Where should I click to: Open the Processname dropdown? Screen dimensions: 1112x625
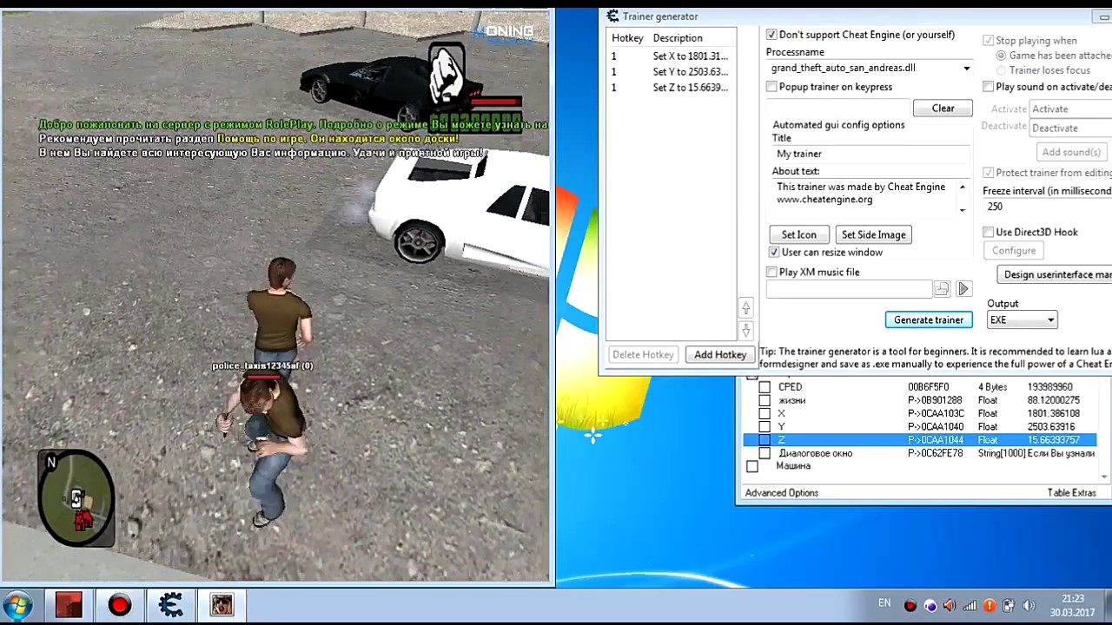966,69
